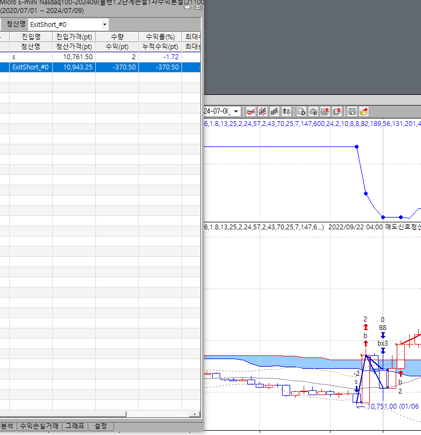Click the lowest point on blue equity line
The height and width of the screenshot is (435, 421).
383,217
